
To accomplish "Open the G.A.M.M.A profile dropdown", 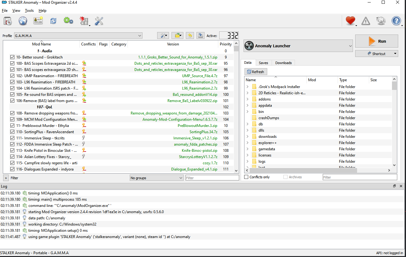I will pyautogui.click(x=78, y=36).
